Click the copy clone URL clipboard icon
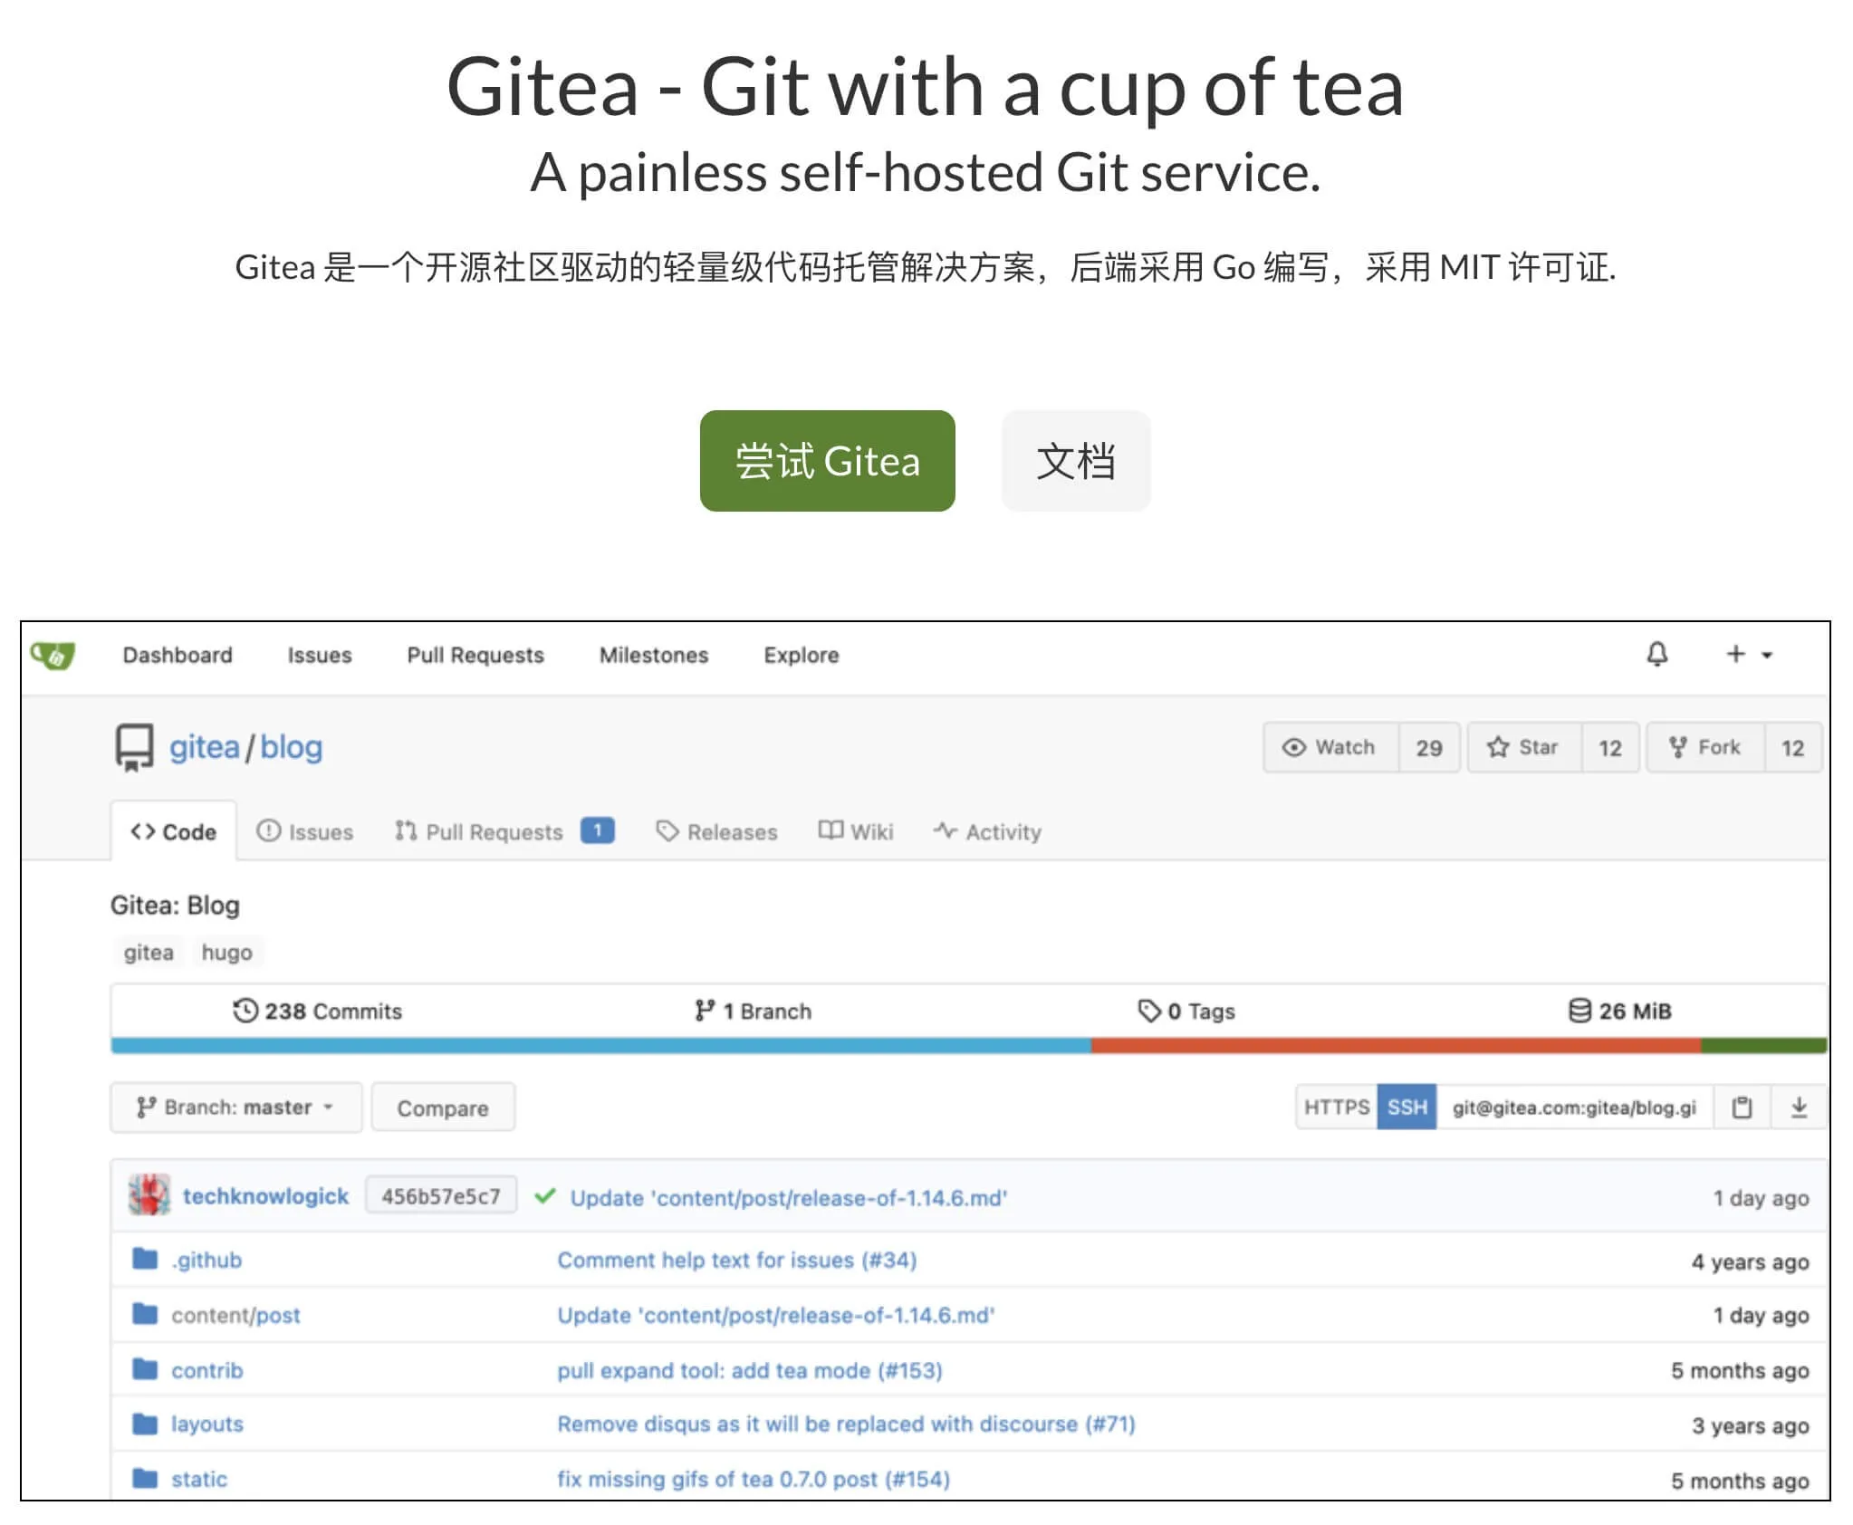The width and height of the screenshot is (1853, 1525). [x=1742, y=1107]
